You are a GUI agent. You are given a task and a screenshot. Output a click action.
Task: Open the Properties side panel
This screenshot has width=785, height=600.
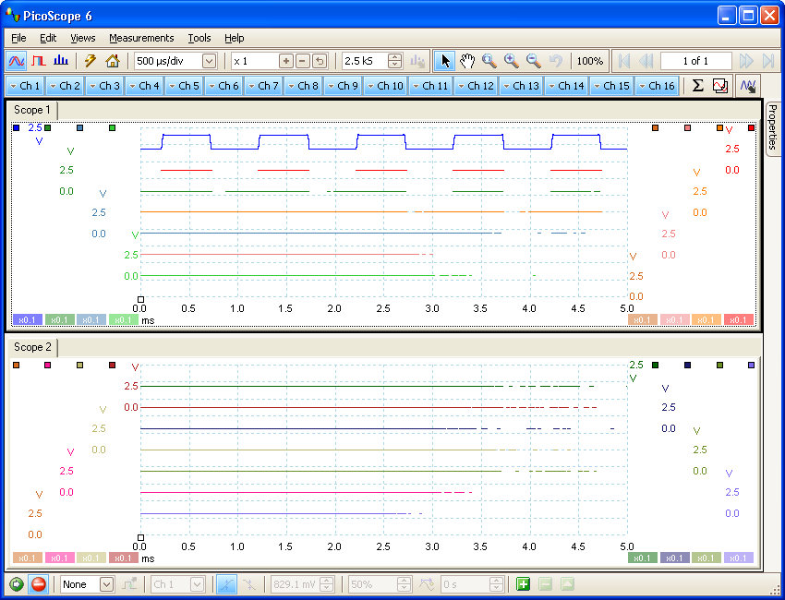coord(772,126)
